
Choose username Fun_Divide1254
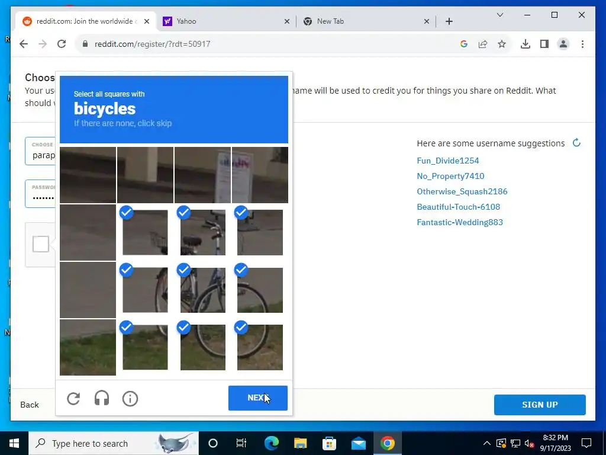447,161
